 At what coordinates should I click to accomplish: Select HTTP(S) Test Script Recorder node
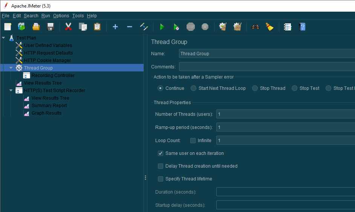pos(50,90)
